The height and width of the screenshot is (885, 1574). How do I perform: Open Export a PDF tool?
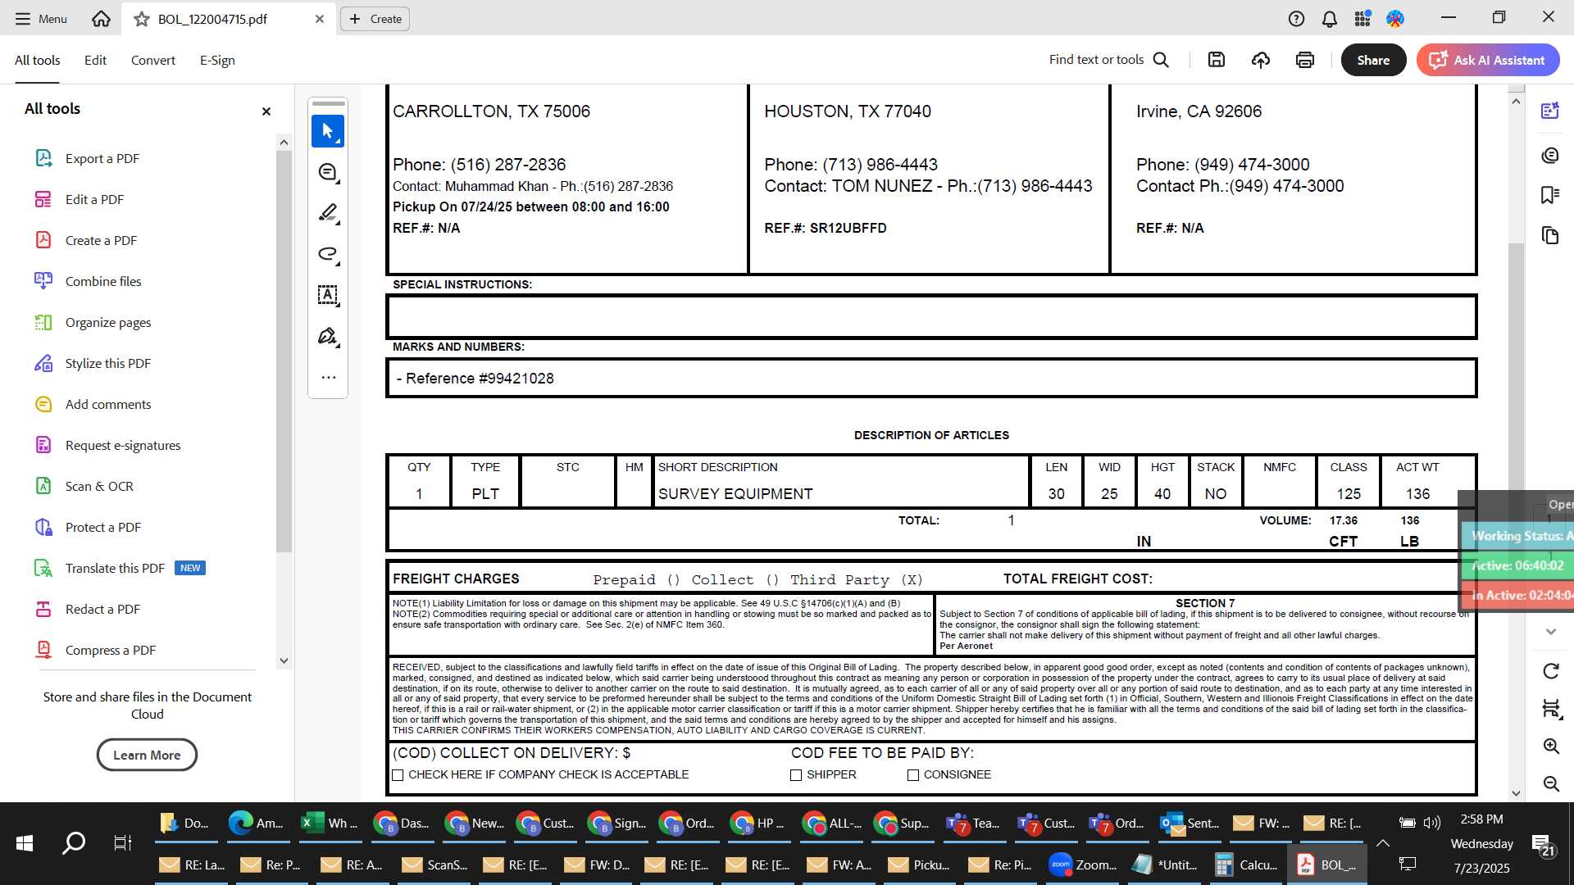coord(102,158)
